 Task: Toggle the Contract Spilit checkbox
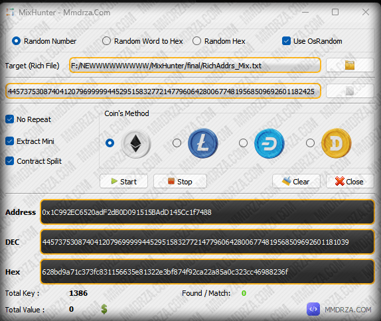point(10,161)
